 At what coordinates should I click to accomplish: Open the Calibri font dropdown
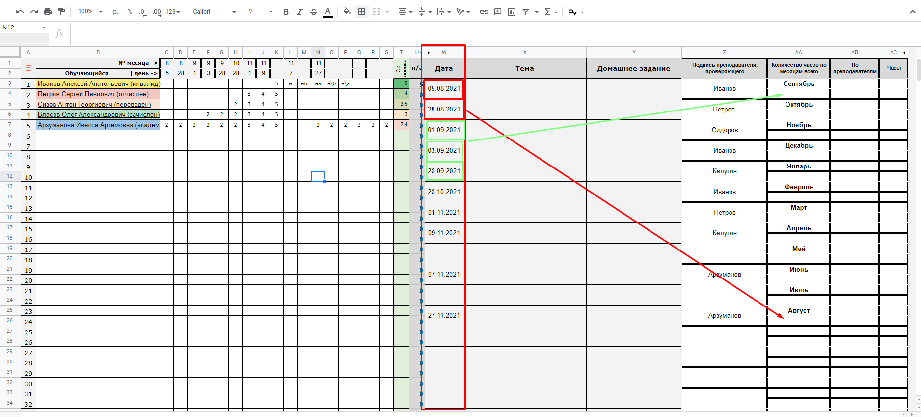[x=214, y=12]
